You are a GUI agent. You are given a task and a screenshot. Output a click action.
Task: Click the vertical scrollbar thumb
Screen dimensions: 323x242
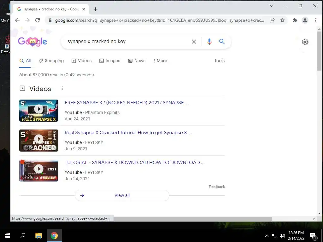click(319, 51)
